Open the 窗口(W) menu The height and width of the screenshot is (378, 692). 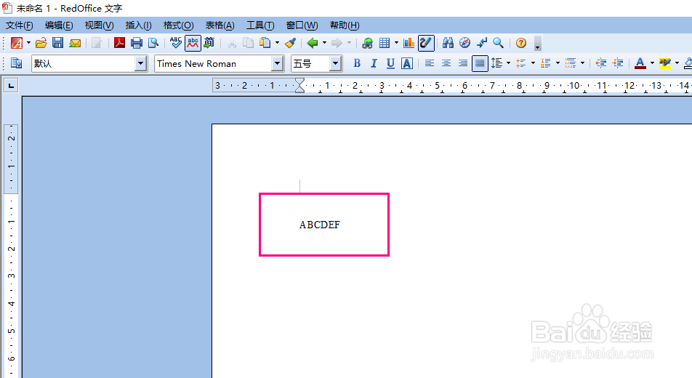[x=302, y=25]
